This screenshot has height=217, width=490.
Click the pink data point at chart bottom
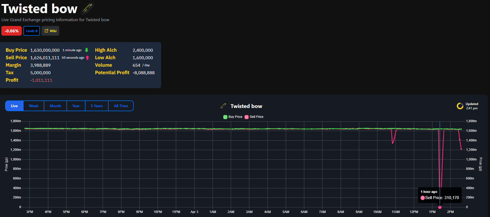coord(440,207)
